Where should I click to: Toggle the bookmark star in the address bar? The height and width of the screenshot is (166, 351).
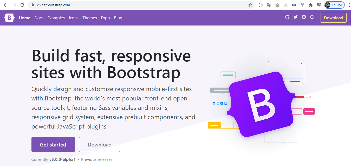point(250,5)
